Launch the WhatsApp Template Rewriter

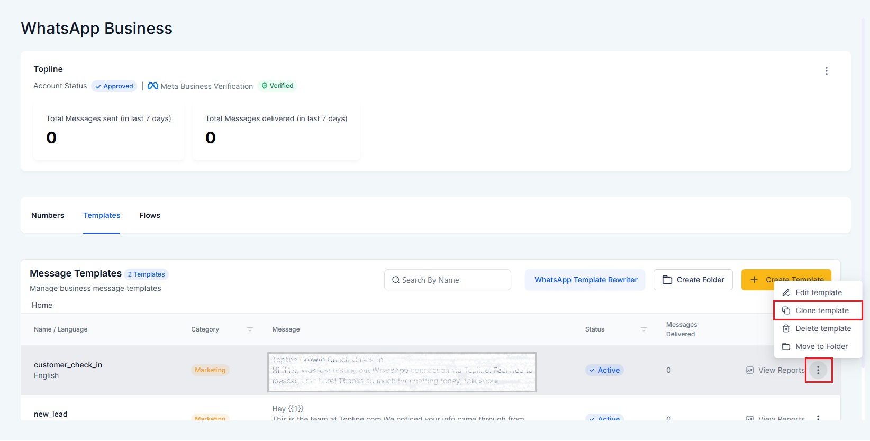click(x=585, y=280)
